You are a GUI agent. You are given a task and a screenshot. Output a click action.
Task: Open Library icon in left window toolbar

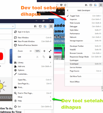click(35, 26)
